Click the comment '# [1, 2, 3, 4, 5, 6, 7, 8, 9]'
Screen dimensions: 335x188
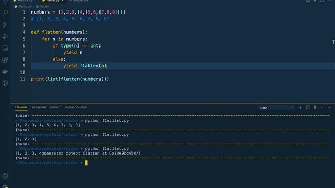[x=70, y=19]
